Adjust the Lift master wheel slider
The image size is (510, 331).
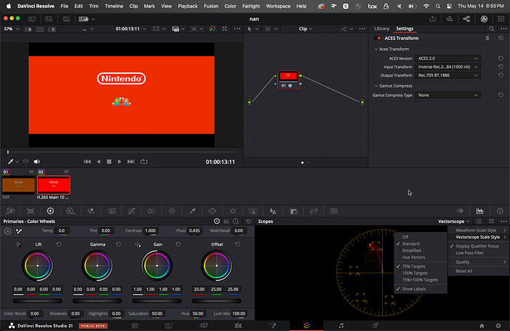click(38, 301)
